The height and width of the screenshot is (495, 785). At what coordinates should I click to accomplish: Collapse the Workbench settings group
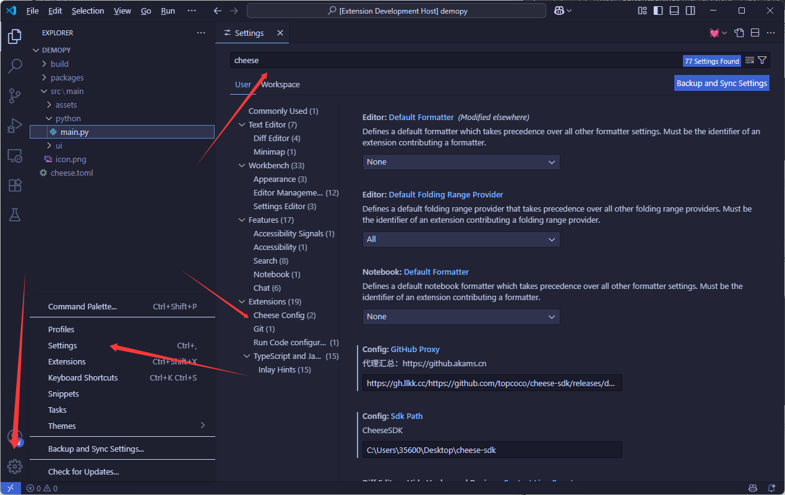point(242,165)
